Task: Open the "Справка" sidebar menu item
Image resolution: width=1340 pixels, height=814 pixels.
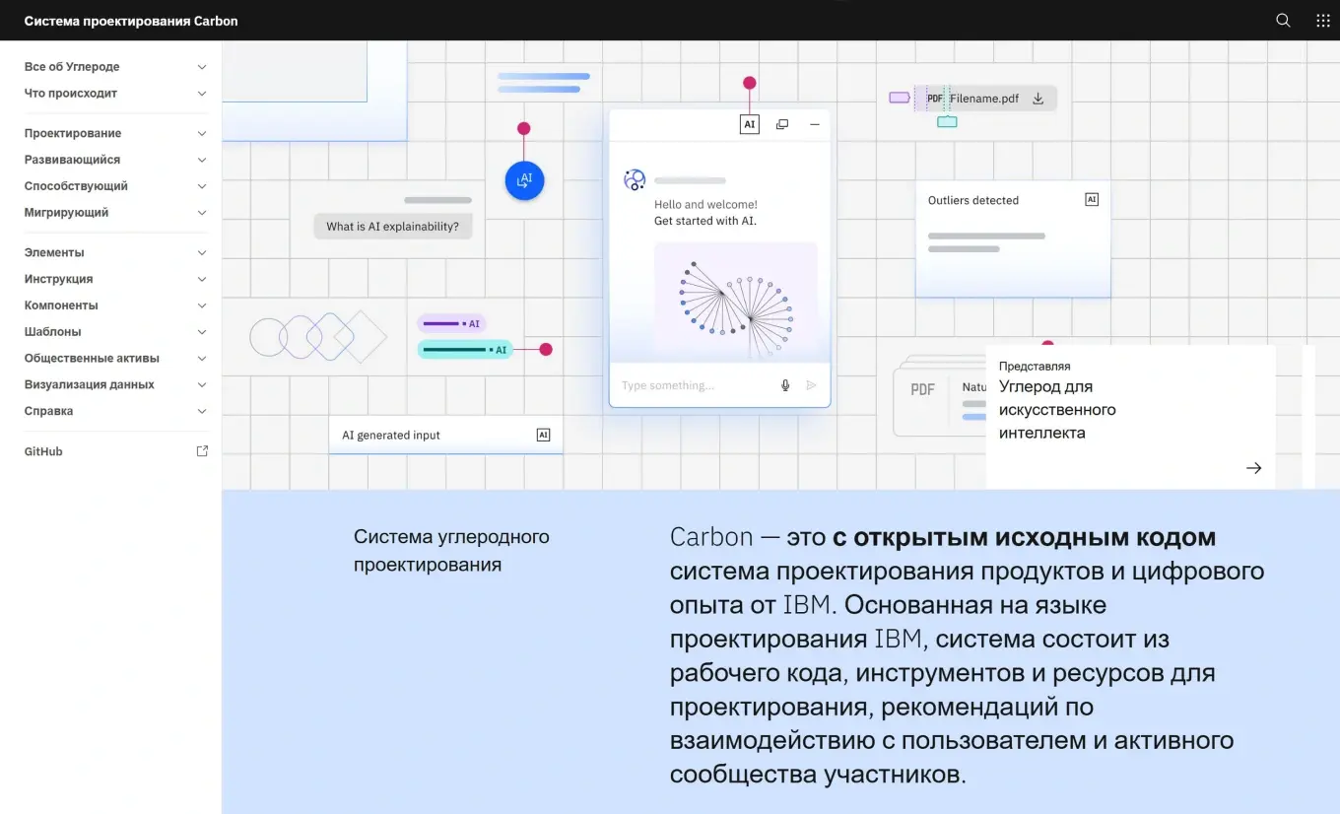Action: (49, 412)
